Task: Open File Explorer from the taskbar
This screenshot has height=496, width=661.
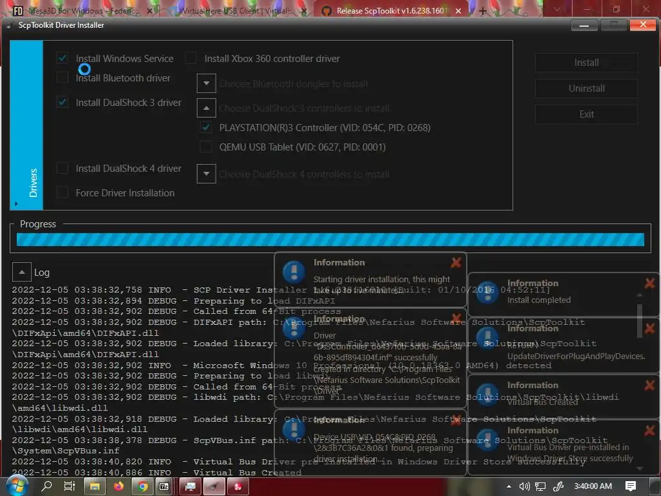Action: 95,486
